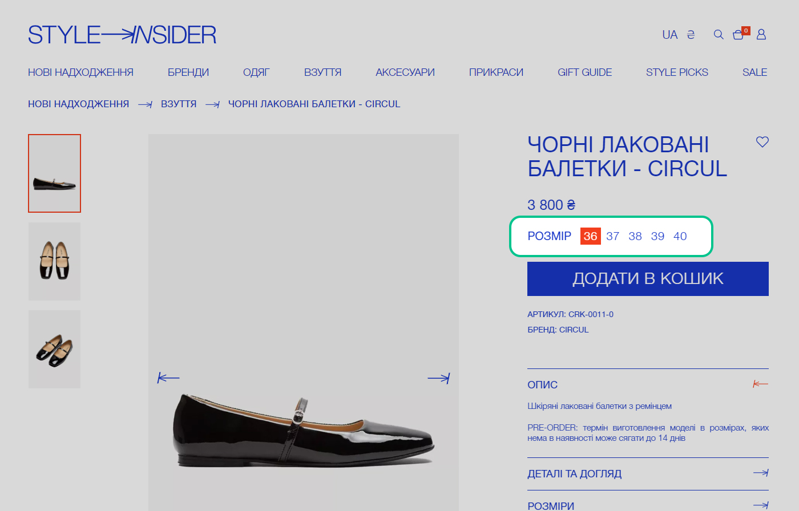Click the hryvnia currency symbol
The width and height of the screenshot is (799, 511).
point(691,35)
